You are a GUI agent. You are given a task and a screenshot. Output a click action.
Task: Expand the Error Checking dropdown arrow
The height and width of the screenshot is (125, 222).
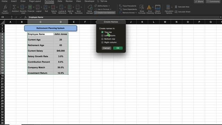tap(153, 7)
